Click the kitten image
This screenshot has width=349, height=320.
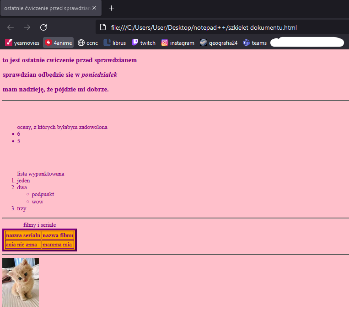(21, 282)
